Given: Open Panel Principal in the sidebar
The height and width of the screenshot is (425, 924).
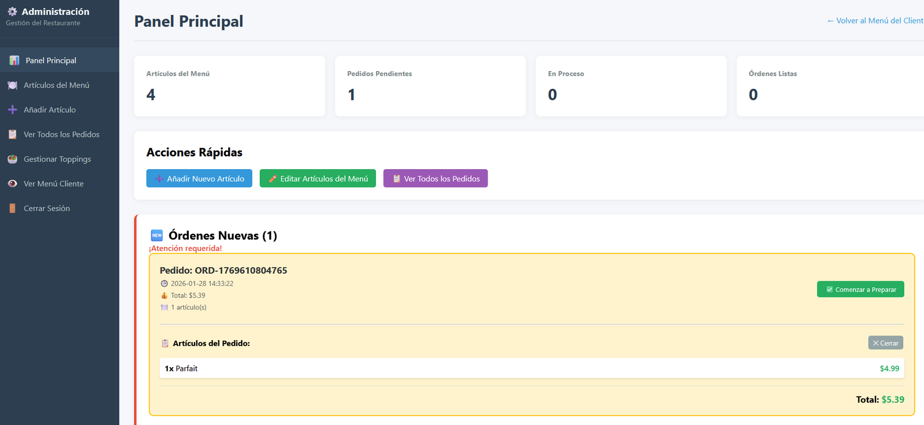Looking at the screenshot, I should point(59,60).
